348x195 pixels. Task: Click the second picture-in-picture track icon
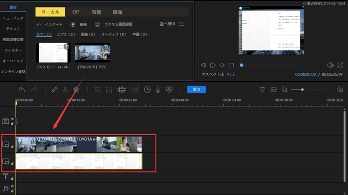click(5, 161)
